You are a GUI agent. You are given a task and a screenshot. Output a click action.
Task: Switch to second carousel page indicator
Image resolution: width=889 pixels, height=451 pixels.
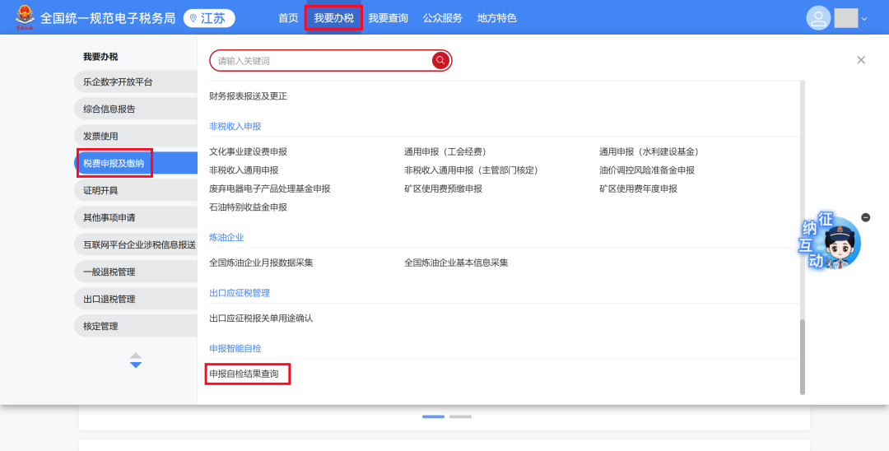[460, 416]
